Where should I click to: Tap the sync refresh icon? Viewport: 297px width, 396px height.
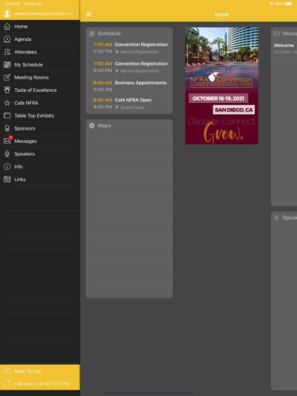(7, 384)
